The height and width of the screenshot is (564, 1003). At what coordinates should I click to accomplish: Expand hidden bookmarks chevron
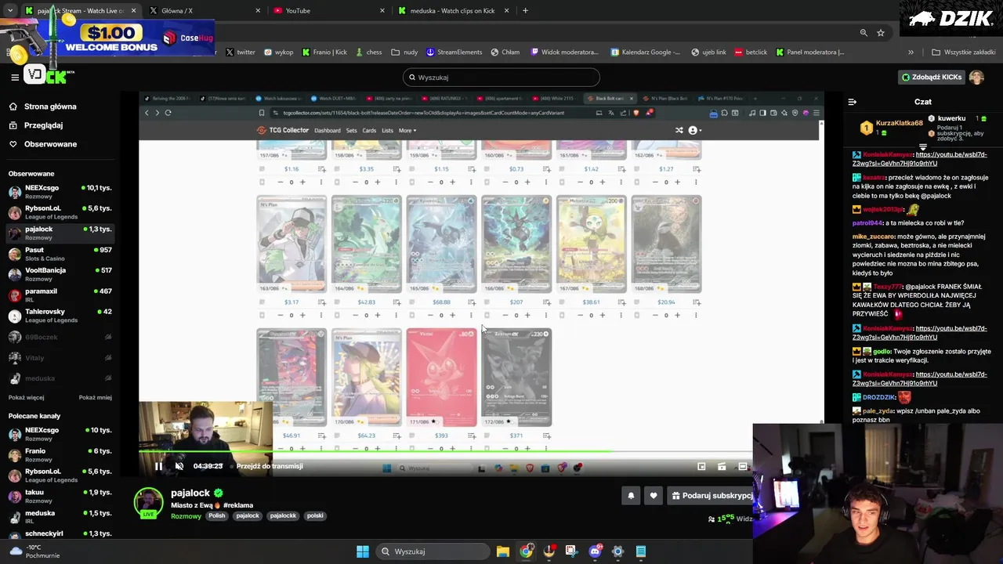911,52
